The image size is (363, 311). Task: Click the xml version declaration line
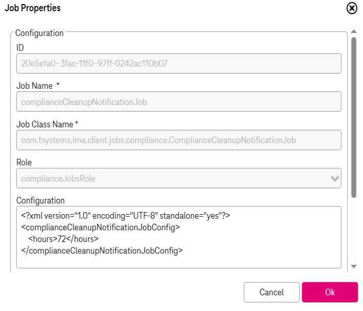pos(125,216)
